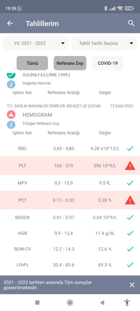The height and width of the screenshot is (311, 140).
Task: Select the HGB test row
Action: [x=70, y=233]
